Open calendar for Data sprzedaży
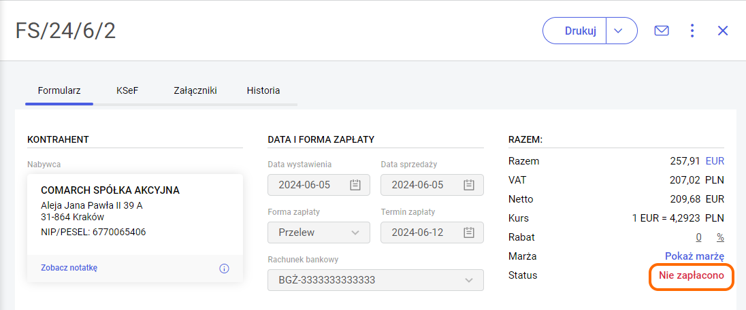Image resolution: width=746 pixels, height=310 pixels. (468, 185)
